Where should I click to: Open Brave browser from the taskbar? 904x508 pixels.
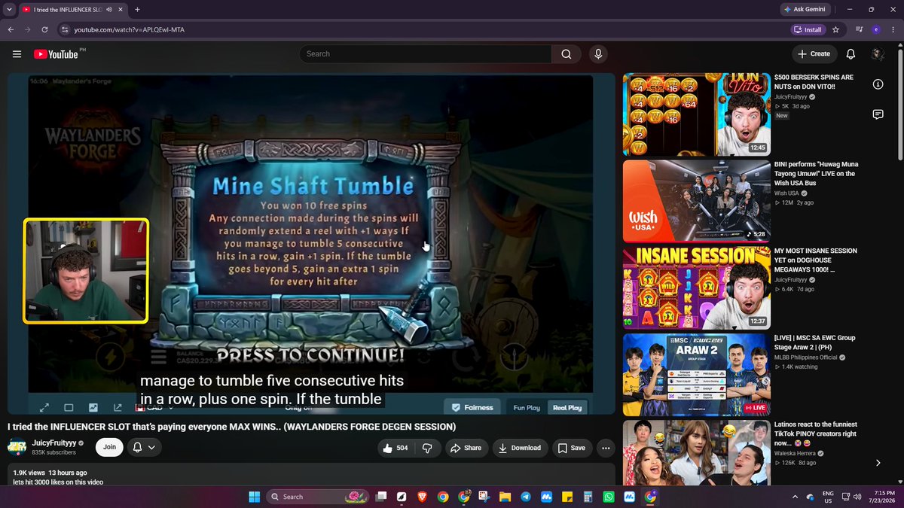point(422,497)
